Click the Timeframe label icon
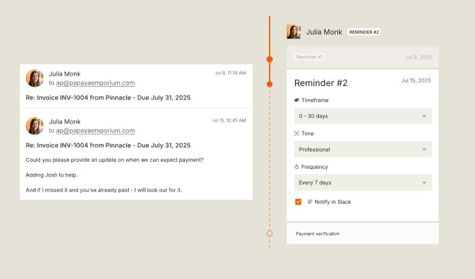The image size is (475, 279). tap(296, 100)
